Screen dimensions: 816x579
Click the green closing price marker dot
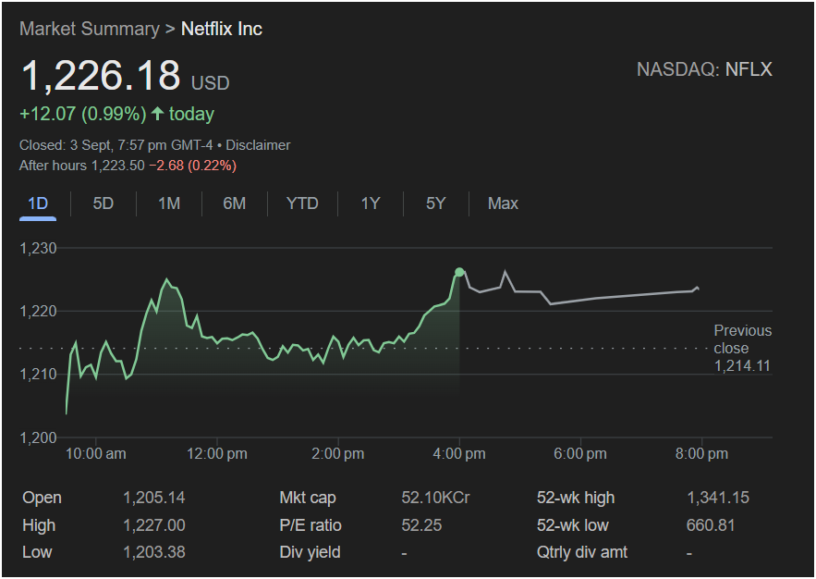coord(459,272)
